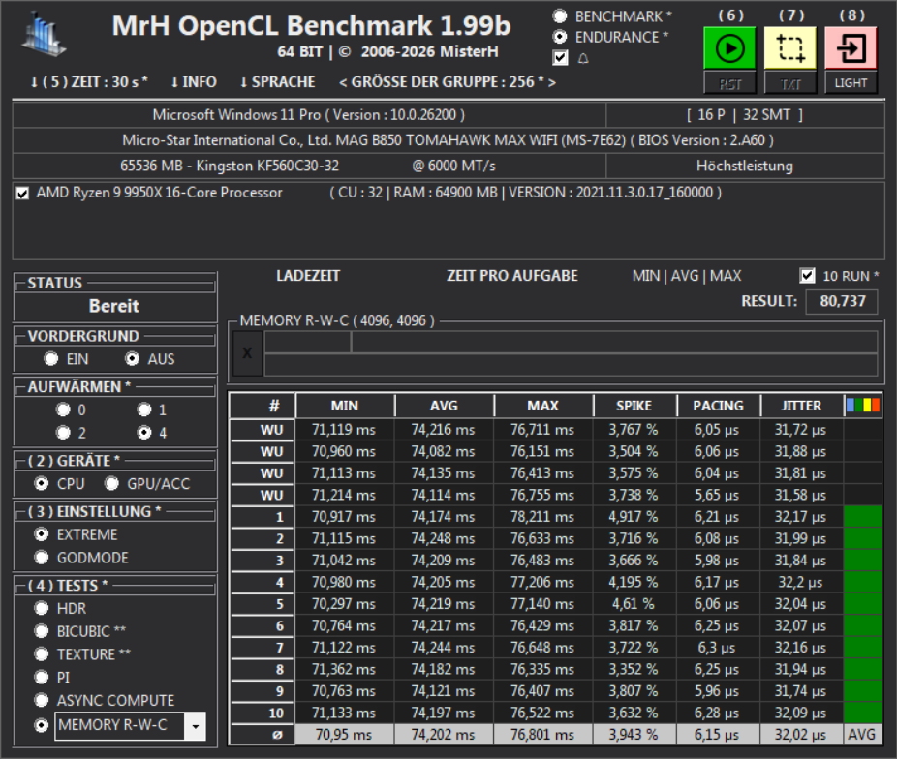Screen dimensions: 897x759
Task: Click the Bereit status text
Action: [114, 306]
